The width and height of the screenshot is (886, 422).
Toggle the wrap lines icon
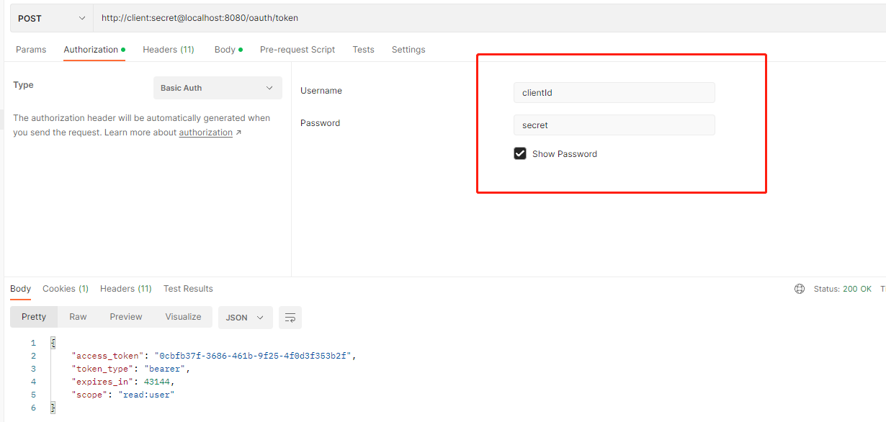(290, 318)
